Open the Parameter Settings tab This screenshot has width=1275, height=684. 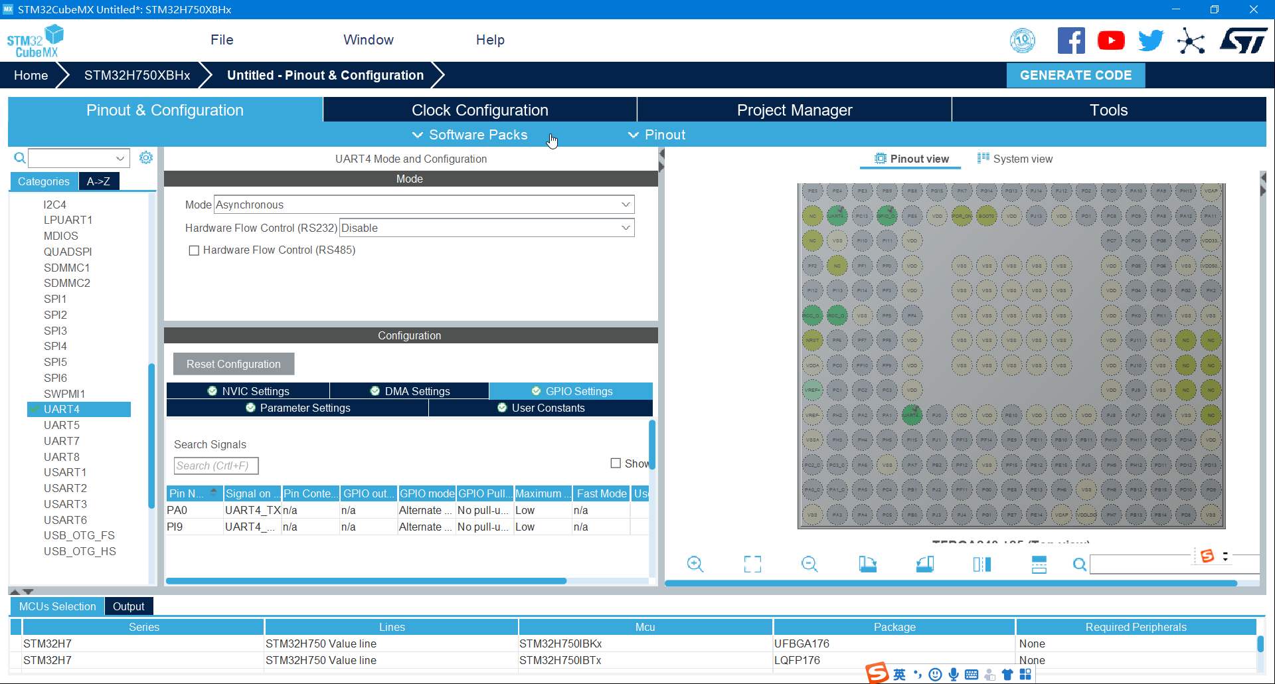[297, 408]
